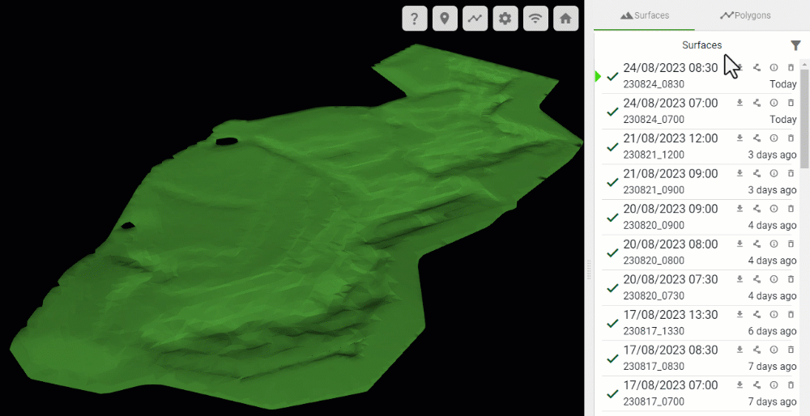Click the Wi-Fi connection status button
Screen dimensions: 810x416
click(535, 19)
